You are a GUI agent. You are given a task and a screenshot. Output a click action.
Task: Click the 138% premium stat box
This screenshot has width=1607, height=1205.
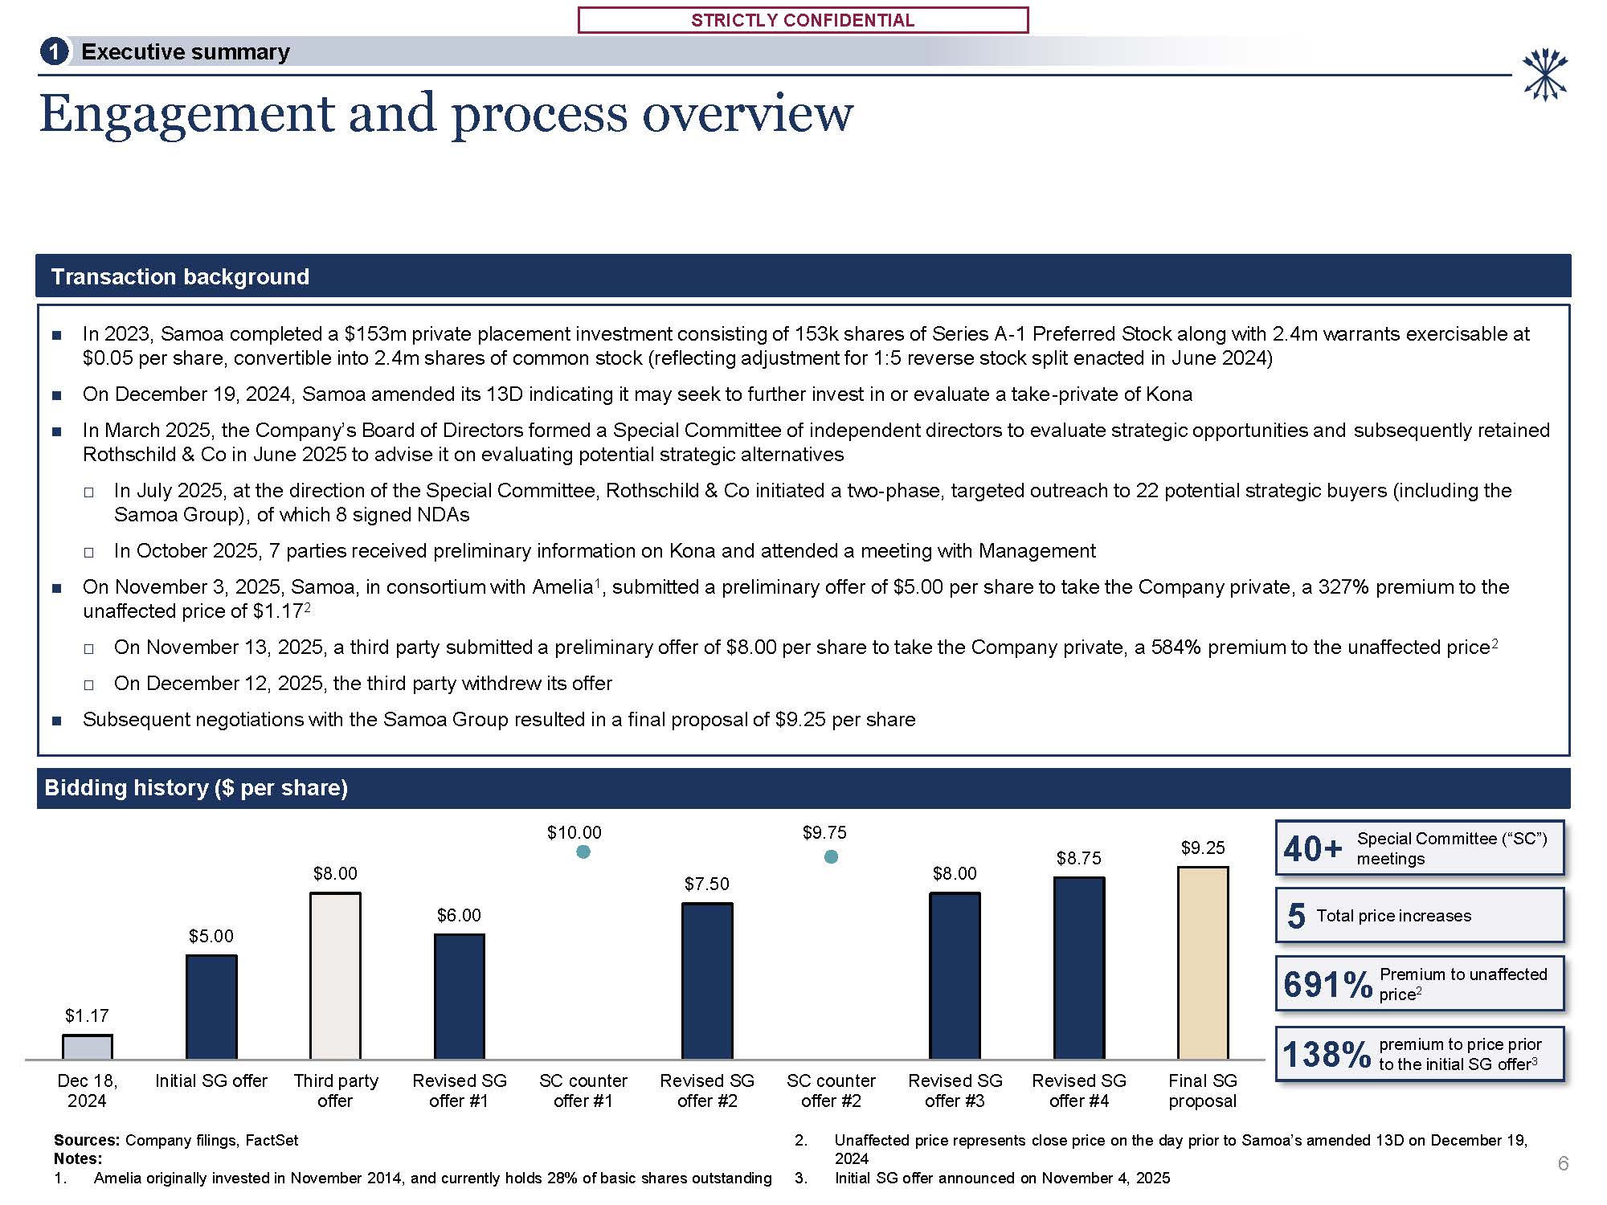click(x=1419, y=1054)
